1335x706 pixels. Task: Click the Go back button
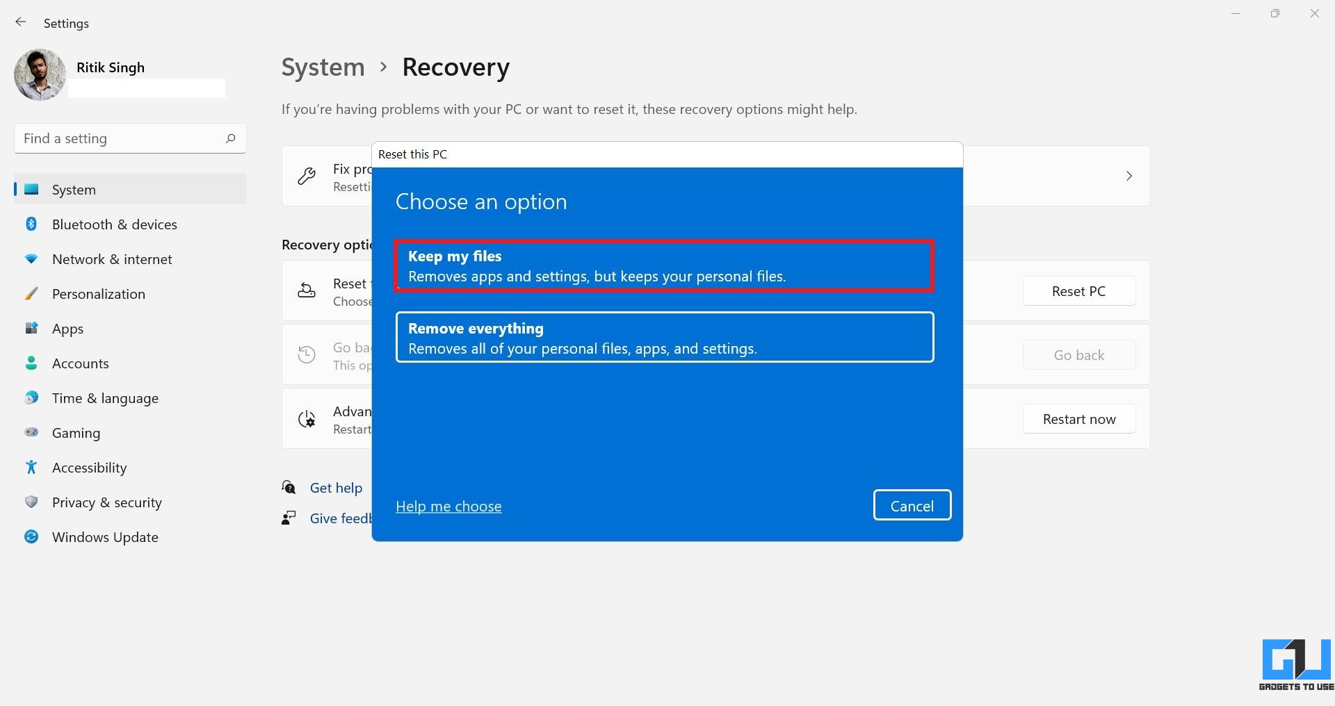pyautogui.click(x=1079, y=355)
